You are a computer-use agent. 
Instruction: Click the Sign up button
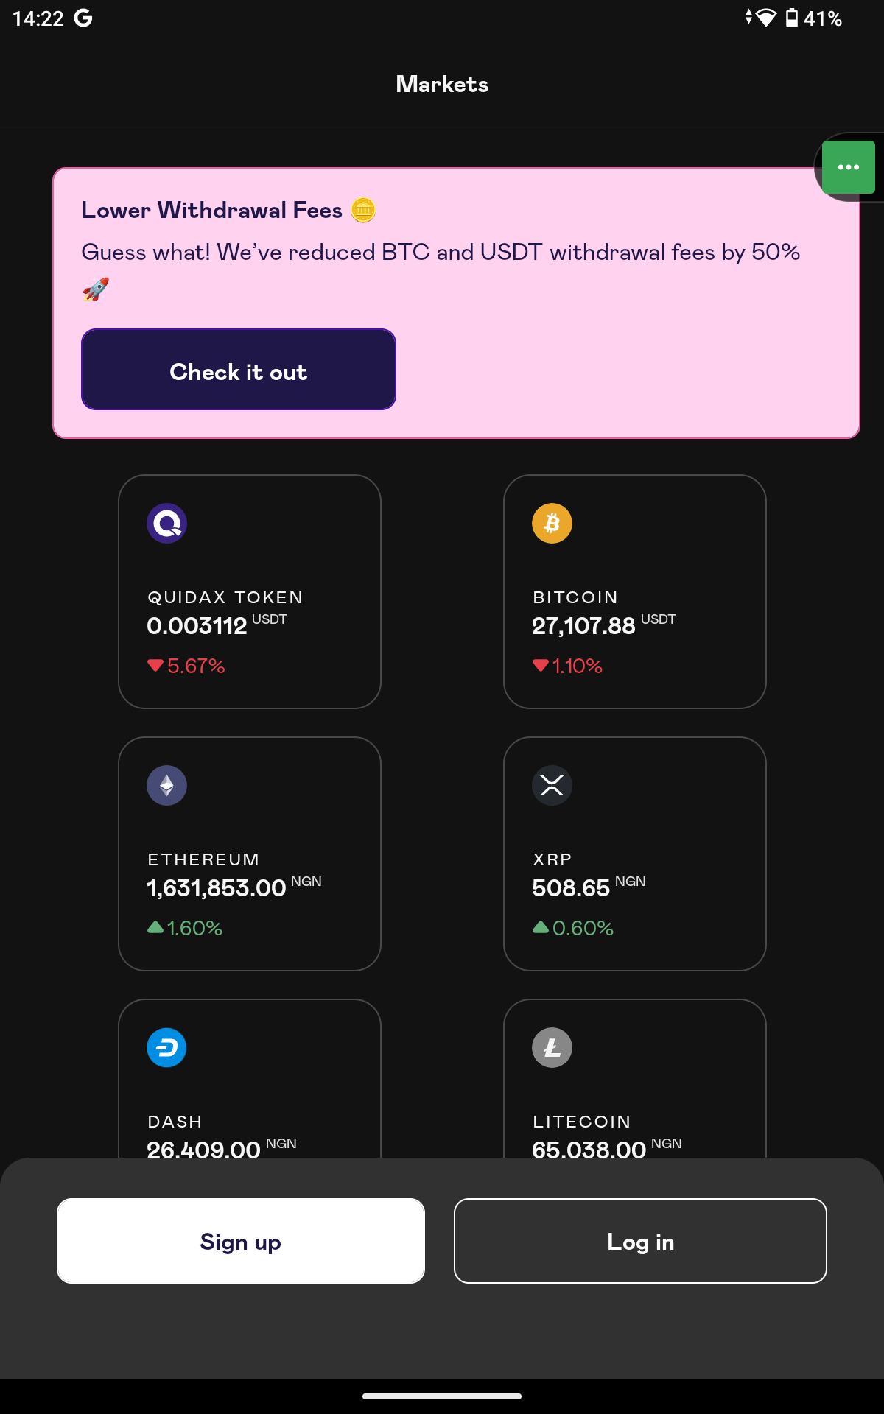241,1241
